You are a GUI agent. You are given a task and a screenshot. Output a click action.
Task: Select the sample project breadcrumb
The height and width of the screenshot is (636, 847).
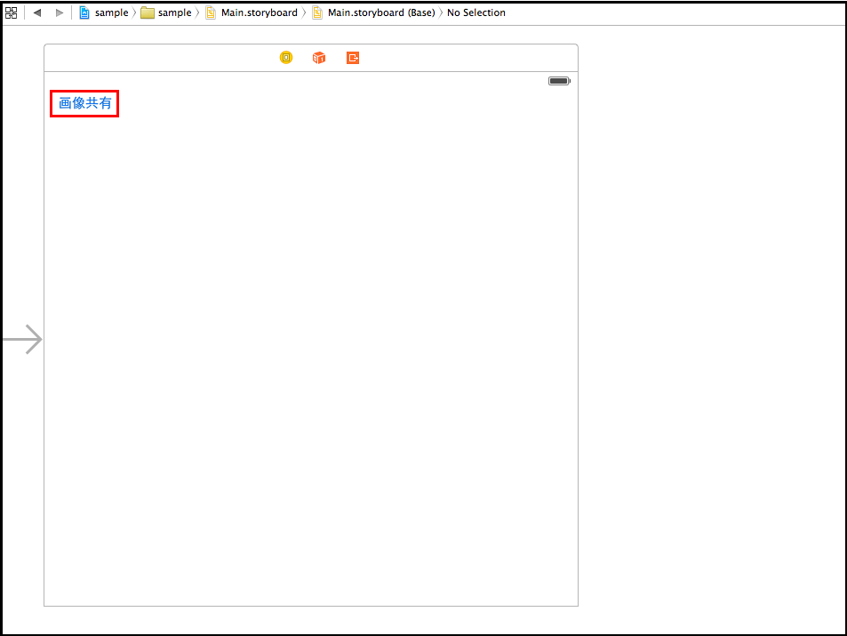104,12
